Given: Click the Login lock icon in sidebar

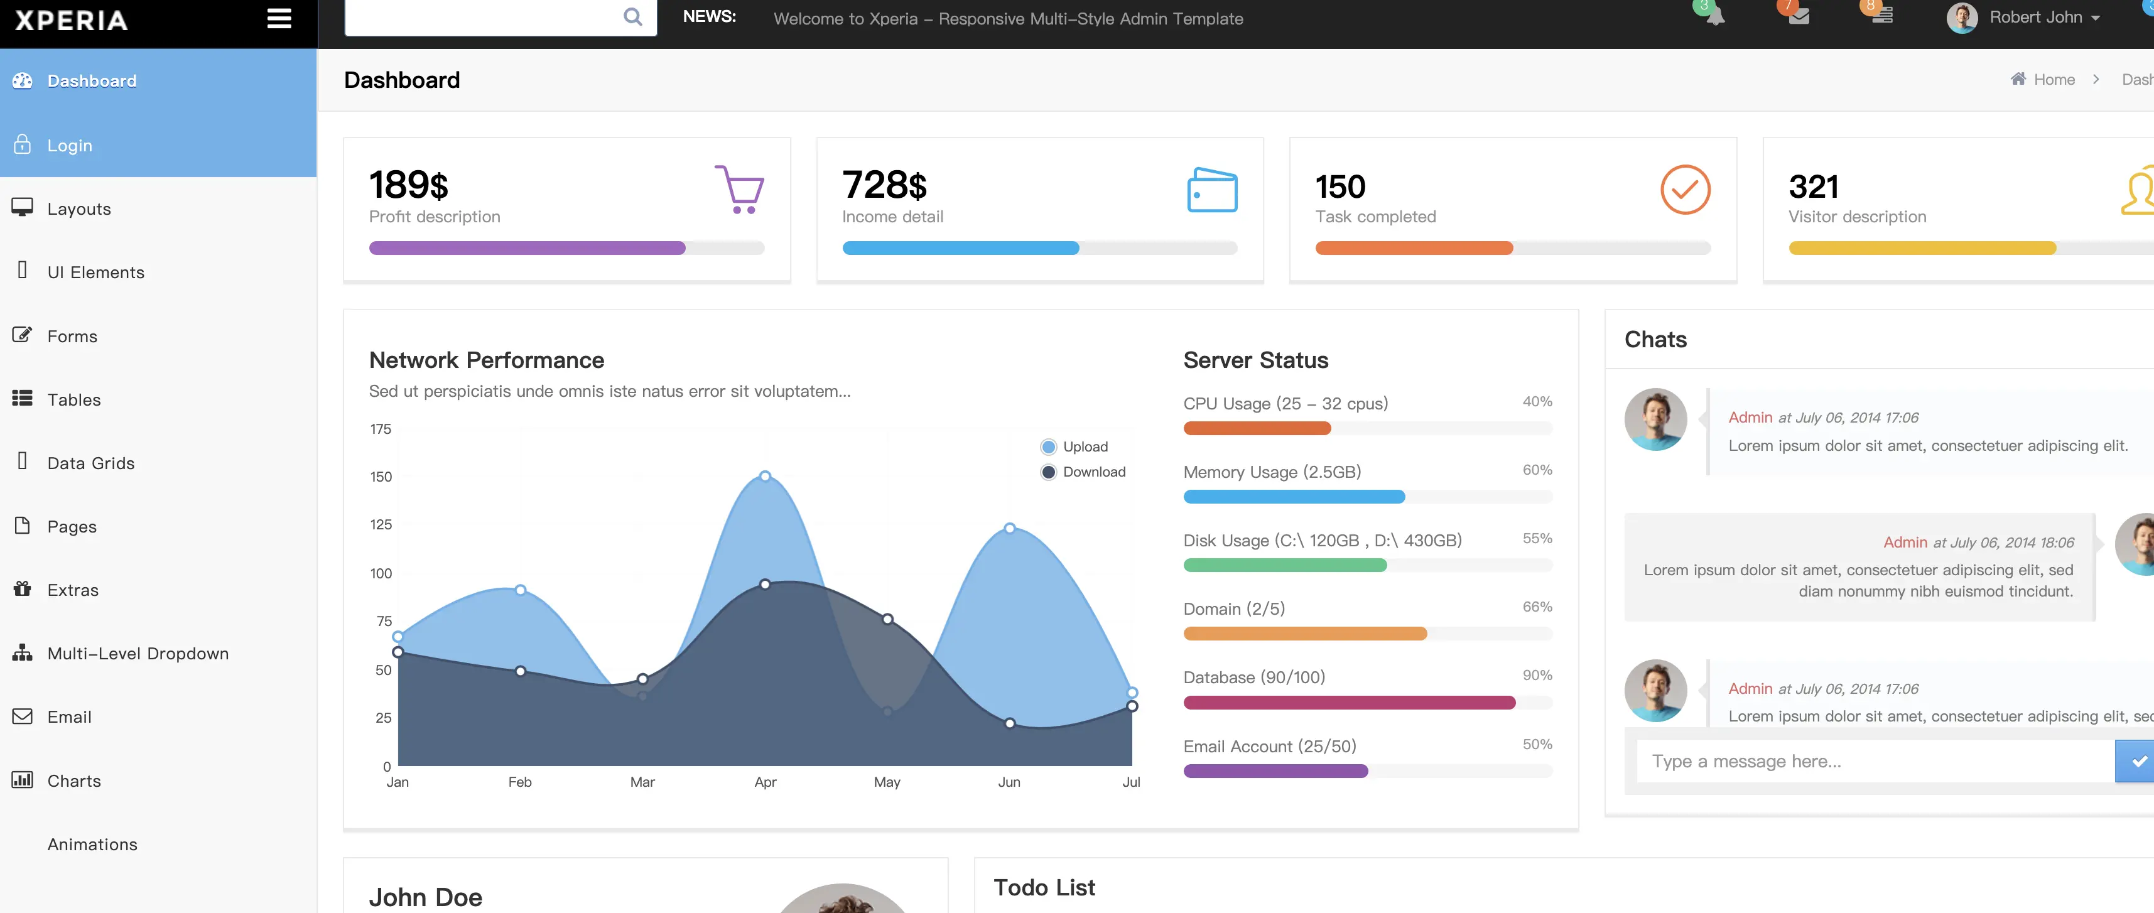Looking at the screenshot, I should [23, 144].
